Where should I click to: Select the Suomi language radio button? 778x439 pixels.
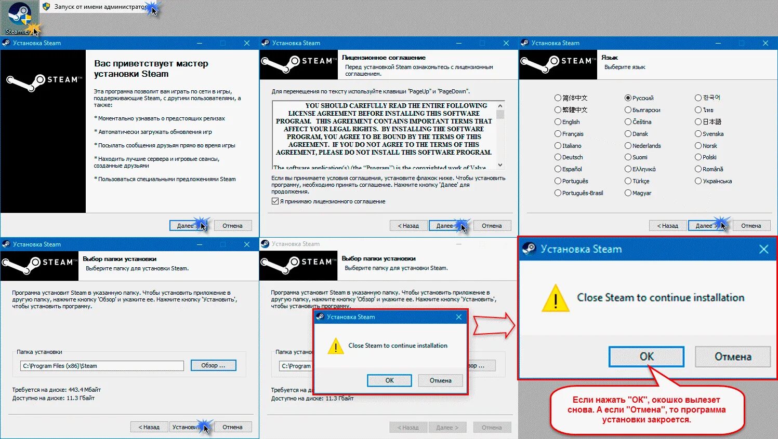[x=628, y=157]
